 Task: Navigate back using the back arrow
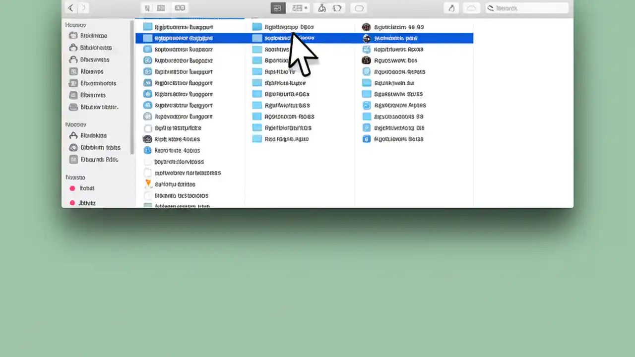pos(70,7)
